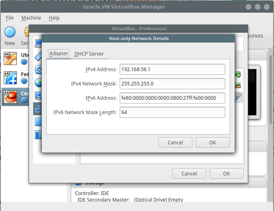
Task: Select the Adapter tab
Action: point(59,54)
